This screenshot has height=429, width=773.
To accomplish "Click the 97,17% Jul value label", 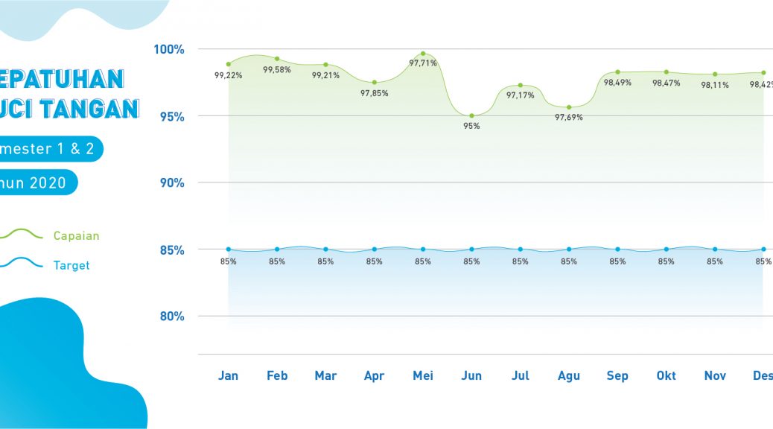I will [521, 95].
